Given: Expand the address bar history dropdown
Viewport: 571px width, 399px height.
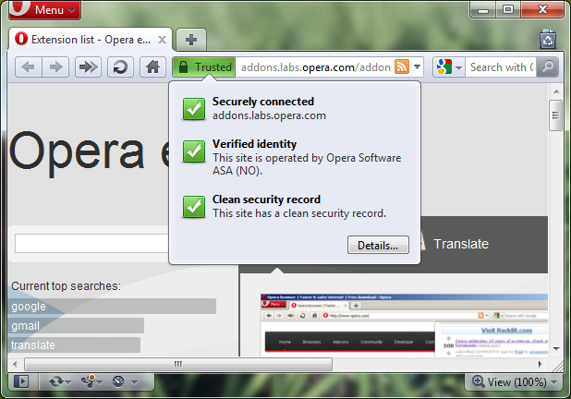Looking at the screenshot, I should click(x=418, y=67).
